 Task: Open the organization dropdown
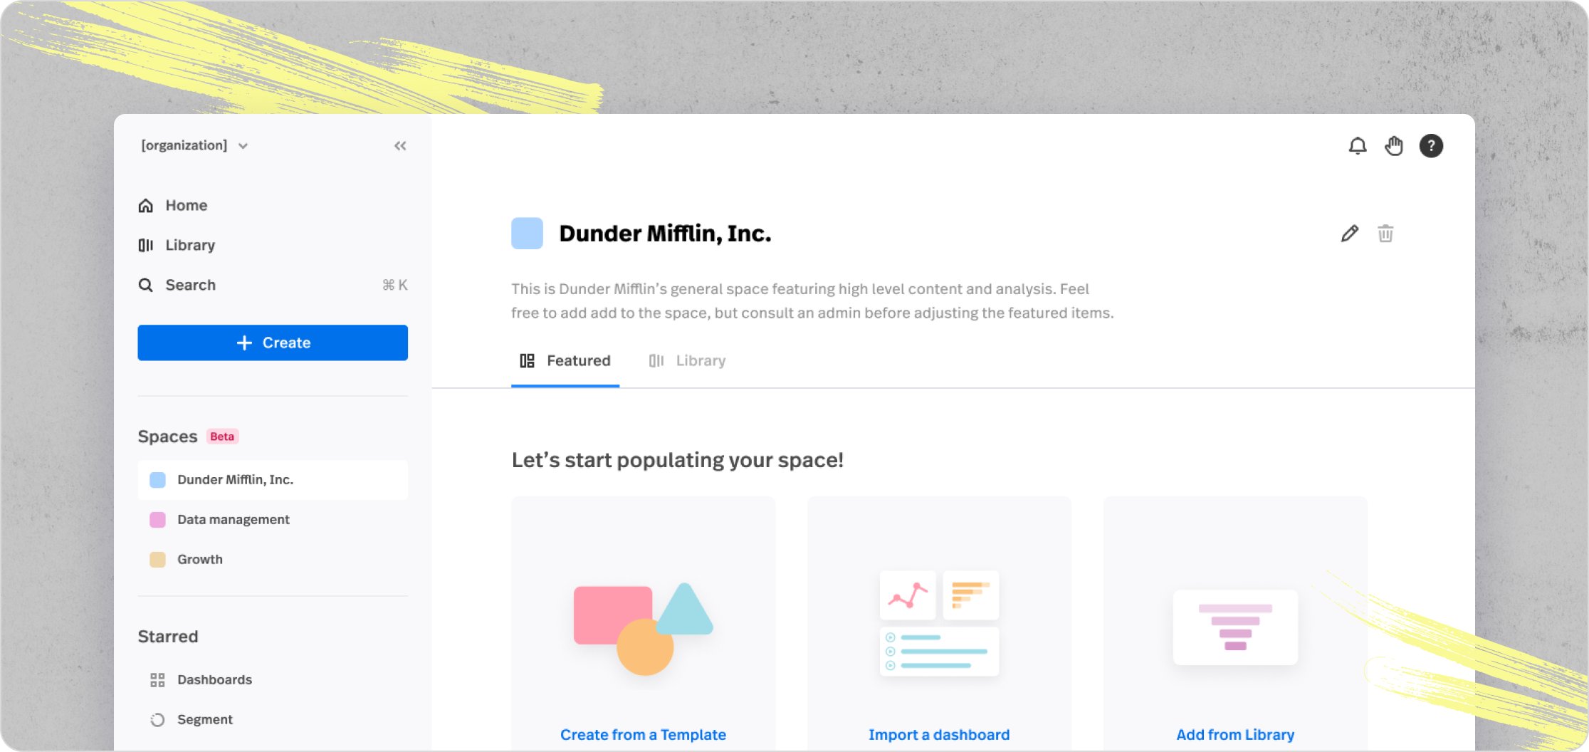pyautogui.click(x=194, y=145)
